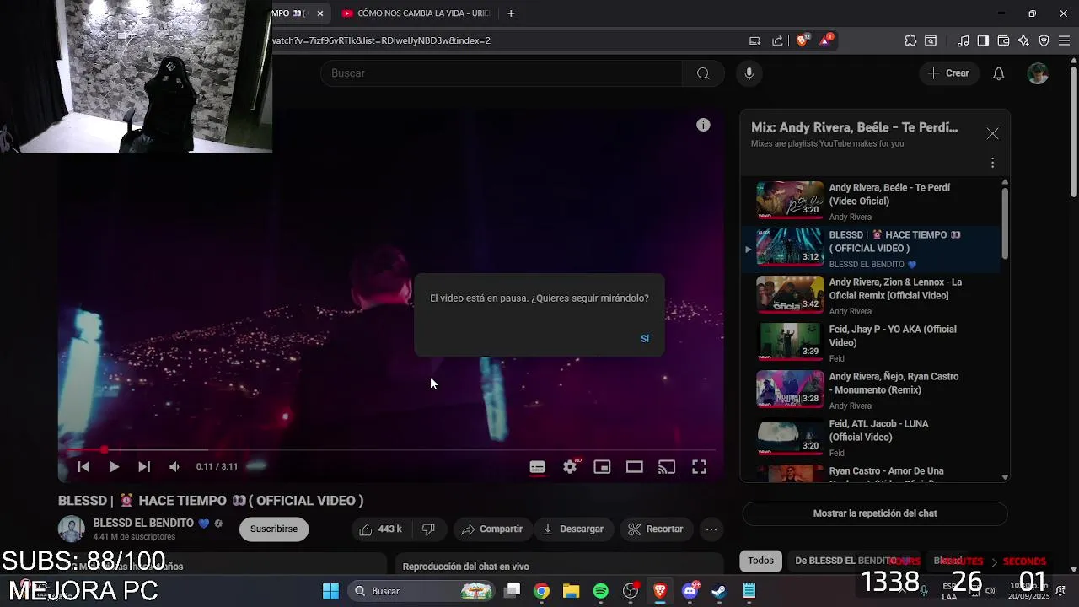Cast video to a TV

(x=667, y=467)
